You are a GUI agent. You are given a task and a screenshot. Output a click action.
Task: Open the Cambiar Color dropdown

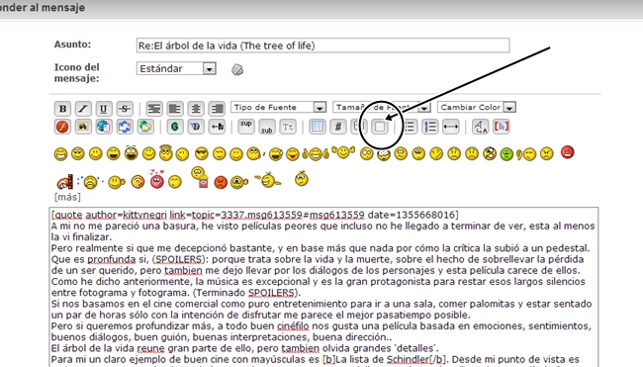(477, 107)
